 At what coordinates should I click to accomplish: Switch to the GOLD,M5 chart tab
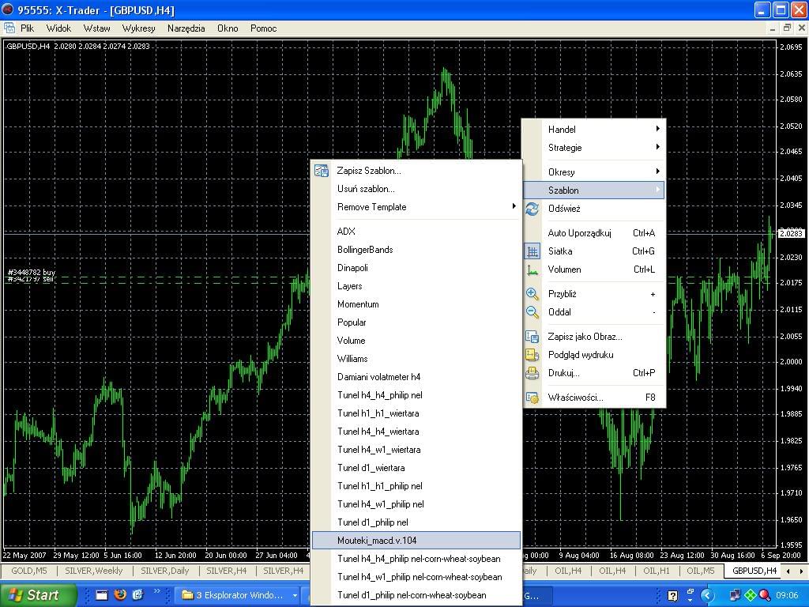pos(29,571)
